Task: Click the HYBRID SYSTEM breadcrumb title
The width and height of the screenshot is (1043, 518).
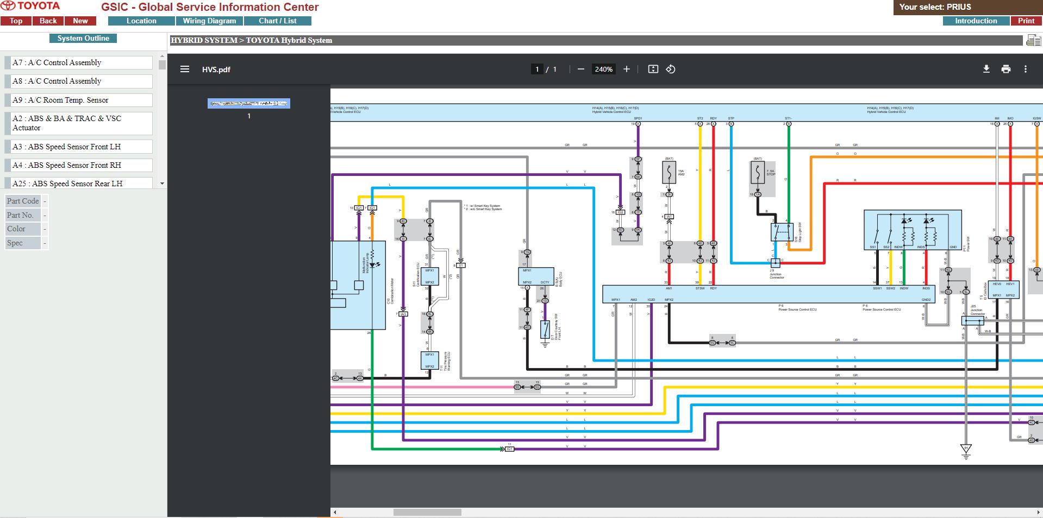Action: (x=251, y=40)
